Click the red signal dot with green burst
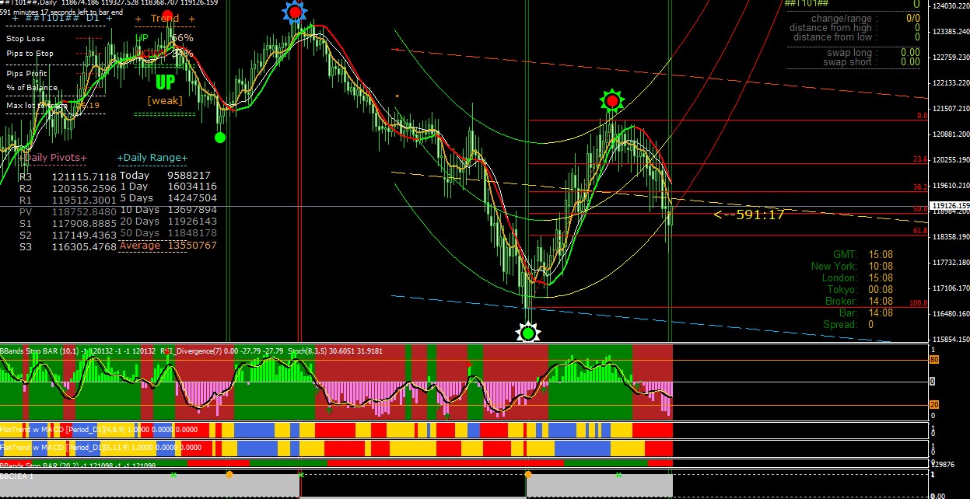Image resolution: width=970 pixels, height=499 pixels. coord(612,100)
